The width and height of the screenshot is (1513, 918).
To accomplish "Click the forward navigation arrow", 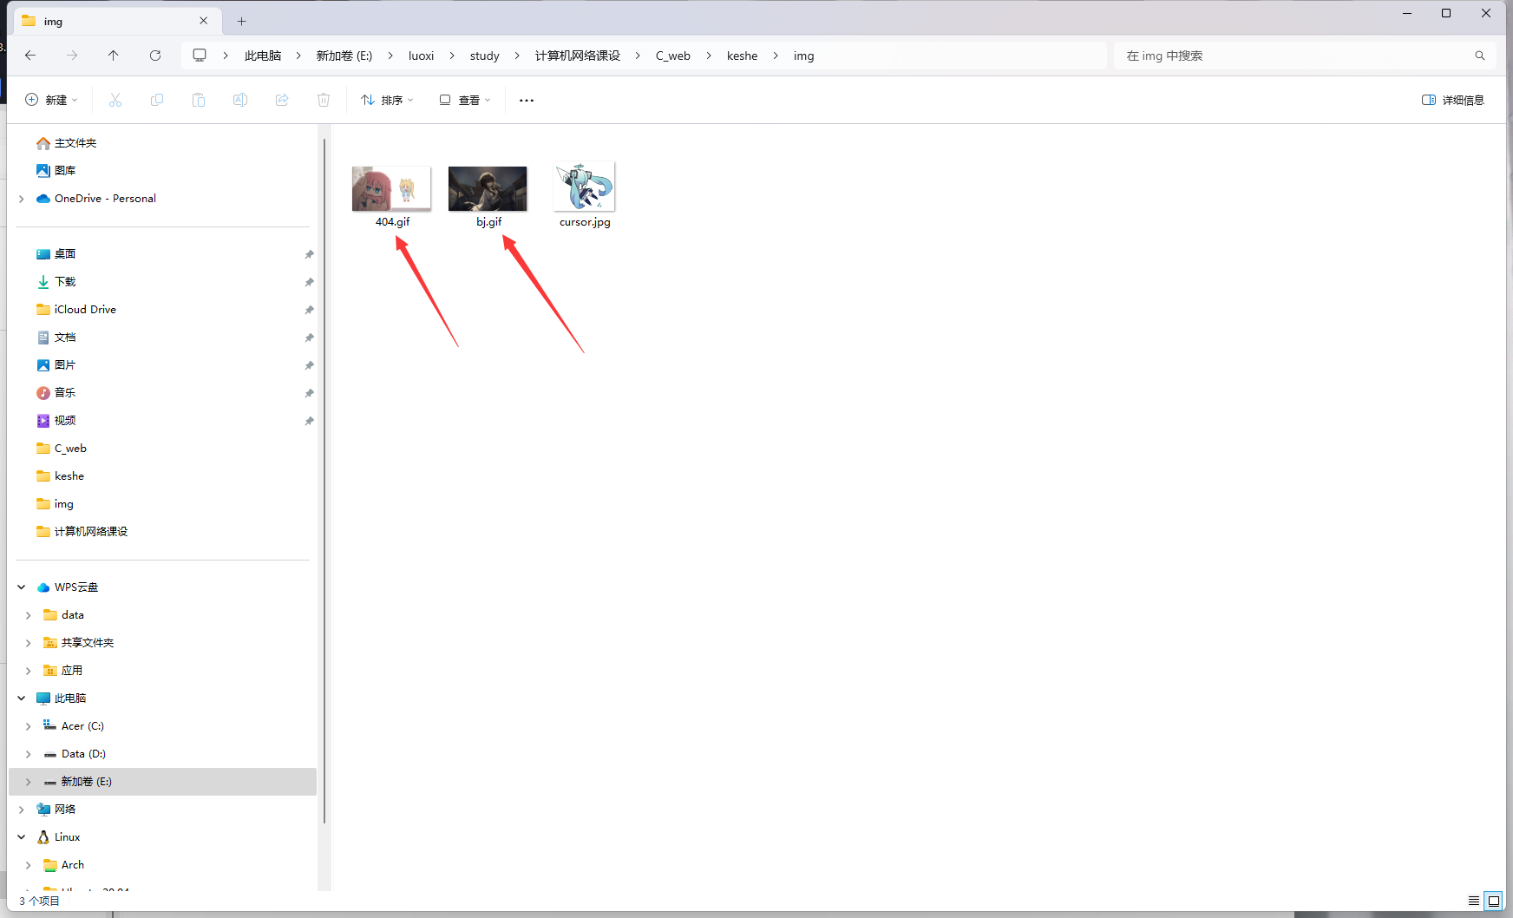I will 72,56.
